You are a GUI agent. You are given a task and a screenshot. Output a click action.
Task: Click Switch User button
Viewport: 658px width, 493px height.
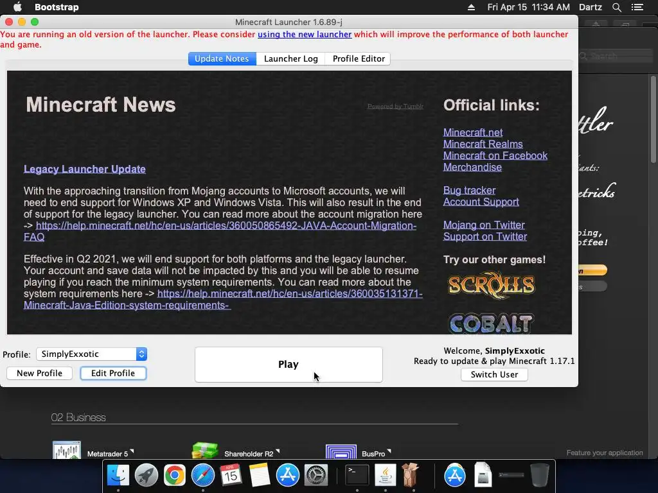(x=494, y=374)
